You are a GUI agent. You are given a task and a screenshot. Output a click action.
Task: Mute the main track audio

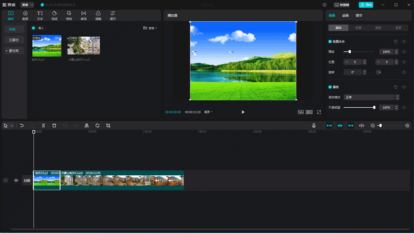coord(16,180)
